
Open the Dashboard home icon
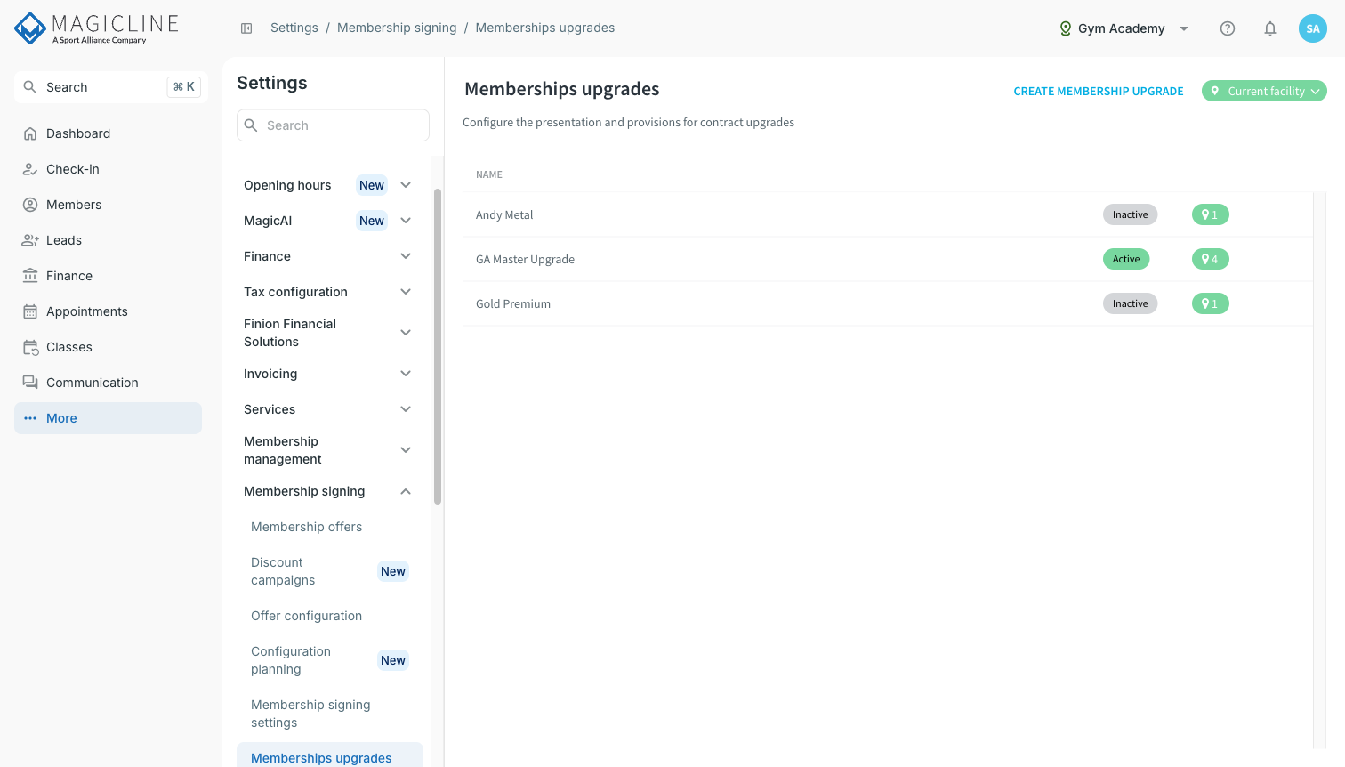(x=30, y=133)
